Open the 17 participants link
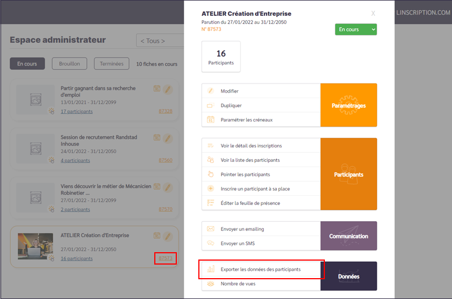Viewport: 452px width, 299px height. (x=76, y=112)
